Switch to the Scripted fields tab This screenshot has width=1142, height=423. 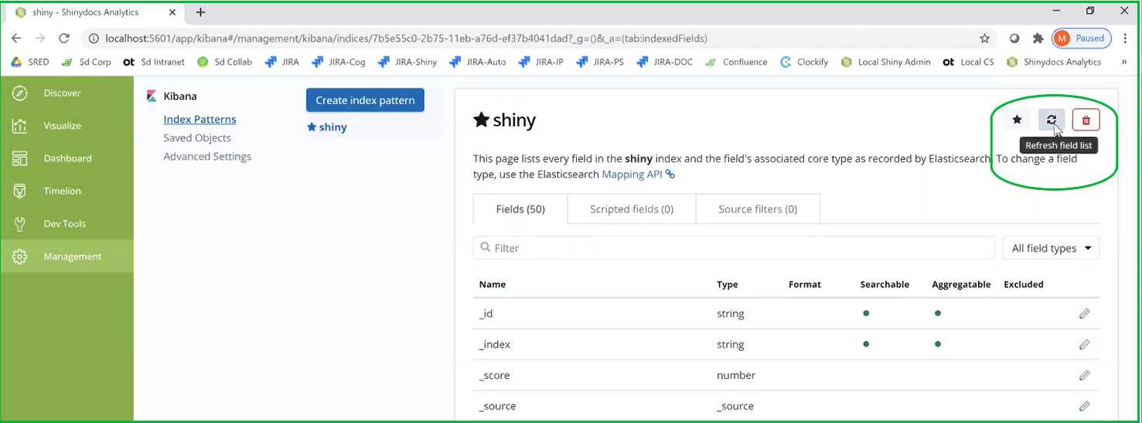(x=631, y=209)
